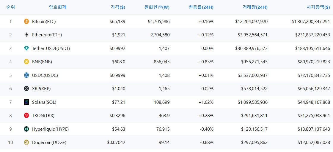Select BNB change +0.83%
The width and height of the screenshot is (333, 152).
206,62
